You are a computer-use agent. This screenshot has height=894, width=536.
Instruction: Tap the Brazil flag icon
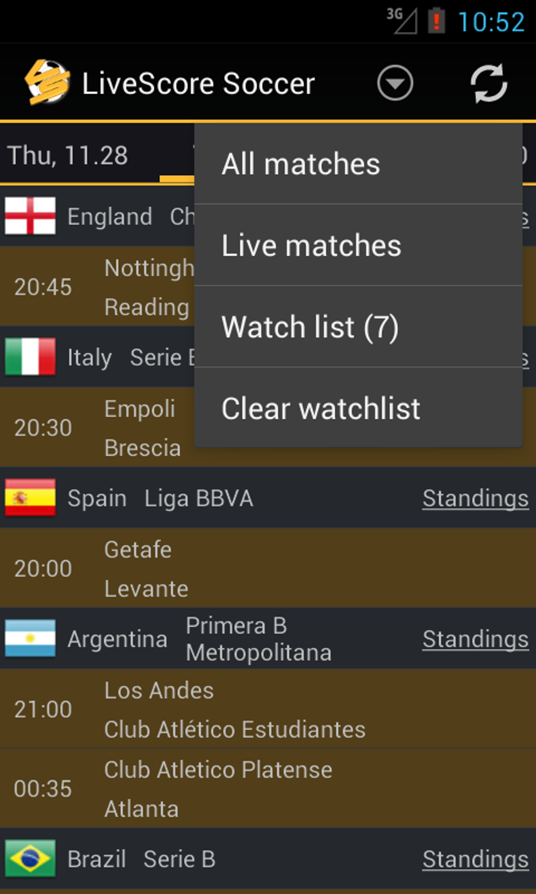tap(30, 859)
